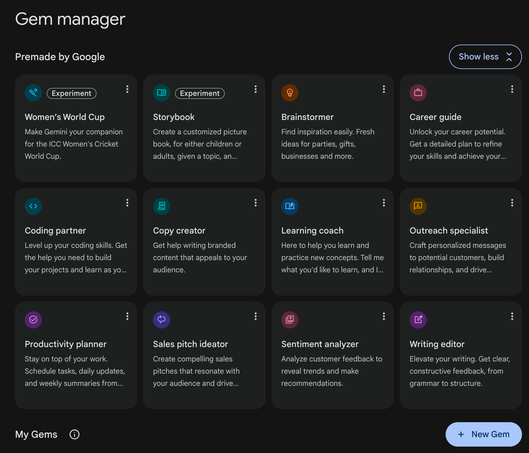Open more options for Outreach specialist
Screen dimensions: 529x453
(x=512, y=203)
